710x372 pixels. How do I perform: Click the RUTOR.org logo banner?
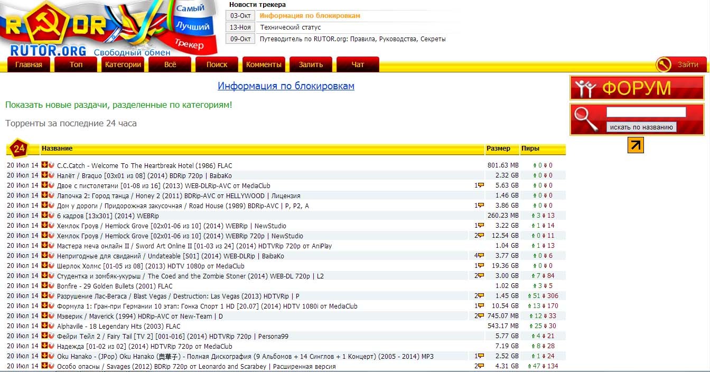pyautogui.click(x=110, y=27)
